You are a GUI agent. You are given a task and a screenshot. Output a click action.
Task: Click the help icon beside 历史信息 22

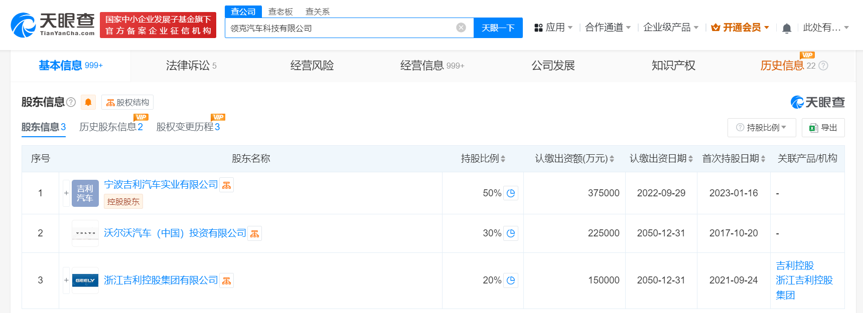tap(823, 66)
